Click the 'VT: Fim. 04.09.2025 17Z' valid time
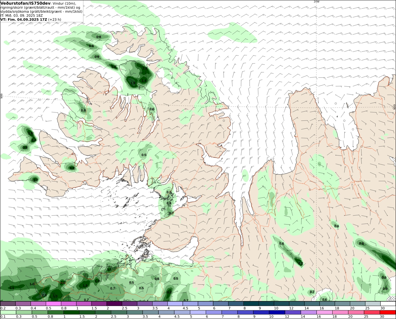The image size is (396, 319). pos(24,19)
